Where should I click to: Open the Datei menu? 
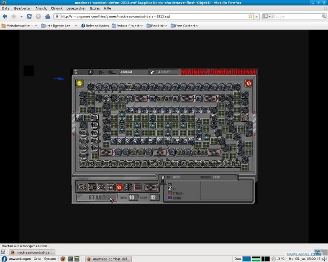point(6,8)
